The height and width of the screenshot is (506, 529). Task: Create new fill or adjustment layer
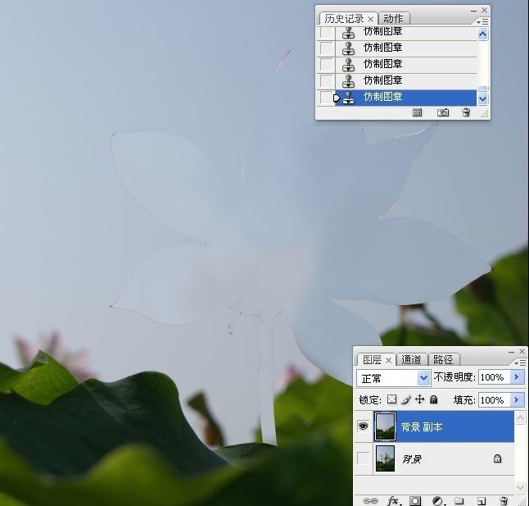click(x=438, y=500)
